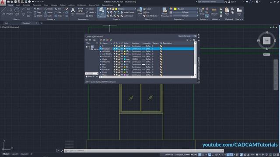Select the Dimension tool
The height and width of the screenshot is (157, 280).
click(x=80, y=11)
